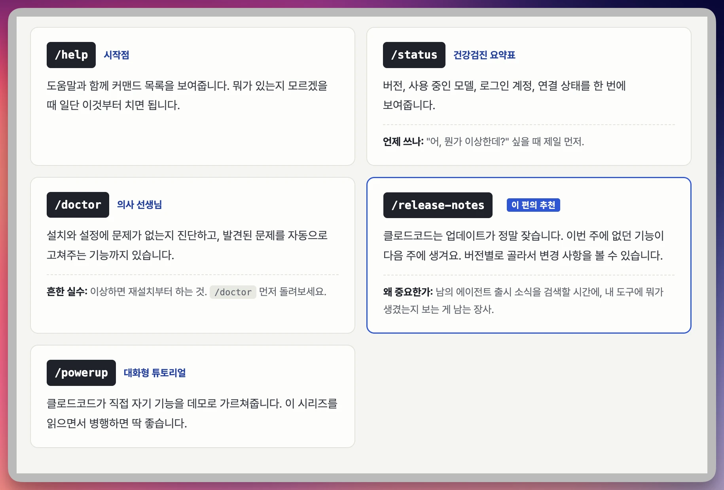Click the description starting with 도움말과 함께 커맨드 목록을
Screen dimensions: 724x490
(x=187, y=95)
